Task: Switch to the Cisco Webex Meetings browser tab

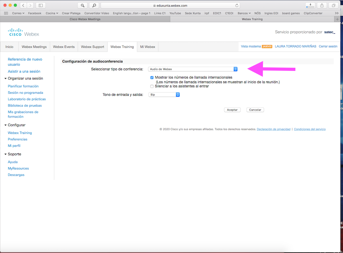Action: pyautogui.click(x=85, y=19)
